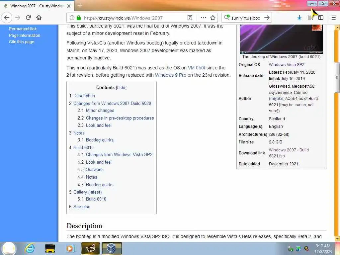This screenshot has height=255, width=340.
Task: Jump to 5.1 Build 6010
Action: (x=92, y=199)
